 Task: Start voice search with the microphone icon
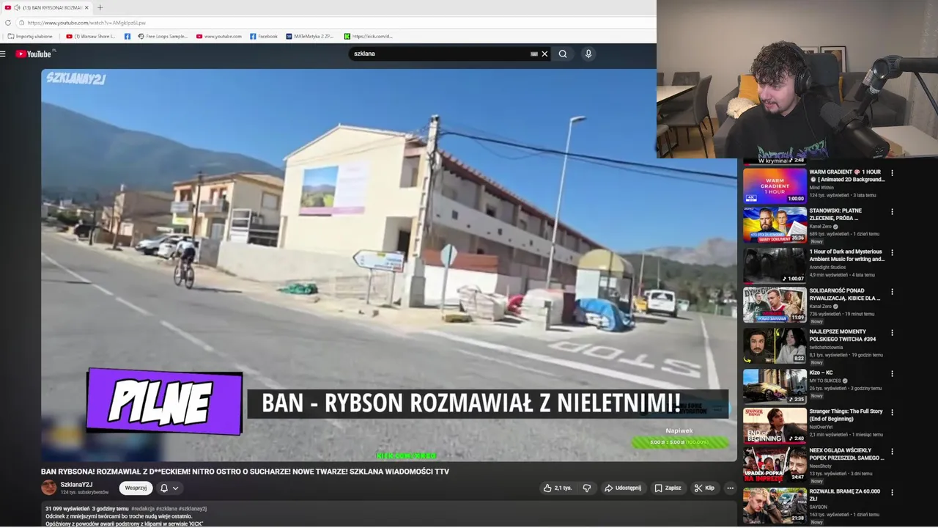click(588, 54)
